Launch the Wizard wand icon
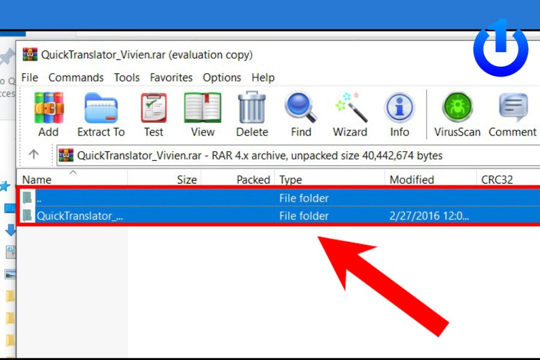The height and width of the screenshot is (360, 540). [x=350, y=109]
